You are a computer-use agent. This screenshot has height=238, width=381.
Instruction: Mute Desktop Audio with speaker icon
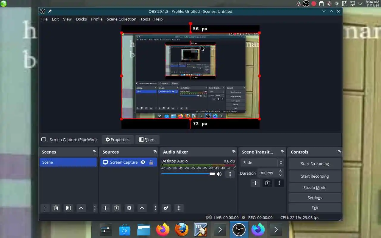219,174
